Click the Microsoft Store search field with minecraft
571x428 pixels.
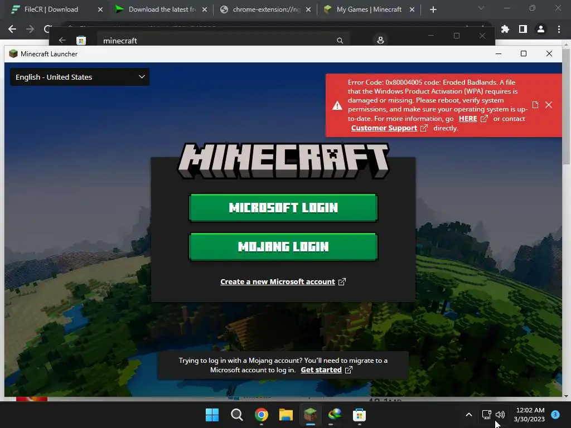[x=223, y=40]
